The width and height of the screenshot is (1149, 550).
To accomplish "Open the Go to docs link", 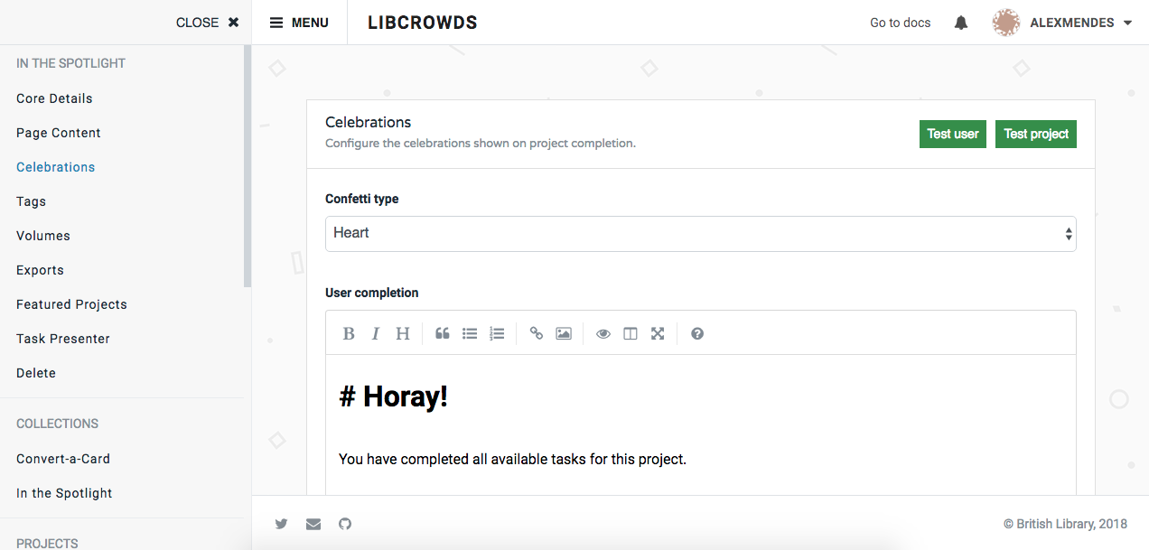I will (900, 22).
